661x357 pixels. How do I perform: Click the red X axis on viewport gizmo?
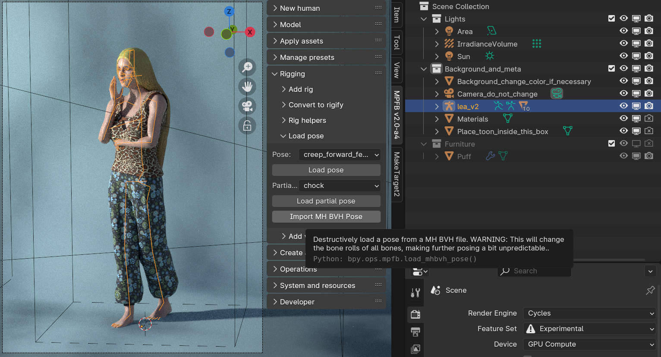tap(250, 32)
